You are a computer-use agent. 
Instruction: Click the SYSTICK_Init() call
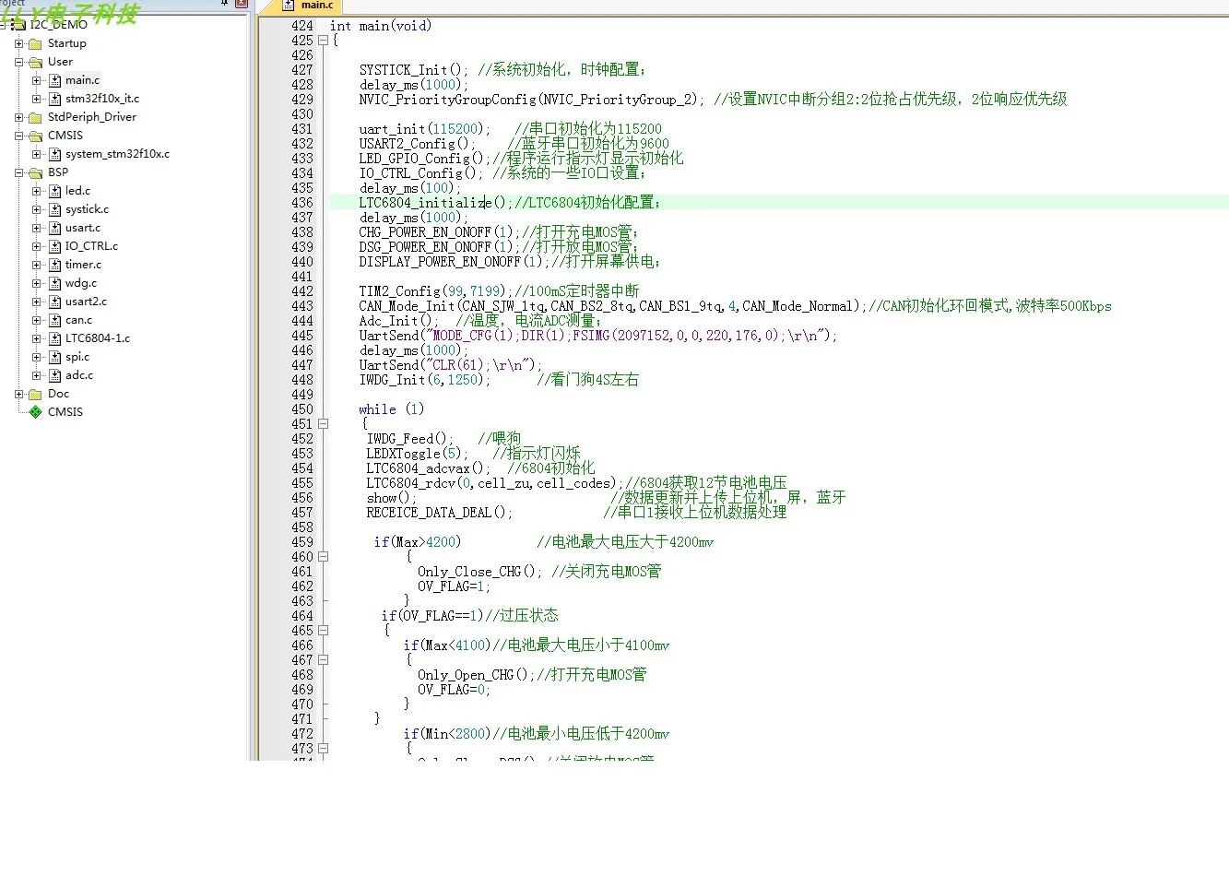414,70
